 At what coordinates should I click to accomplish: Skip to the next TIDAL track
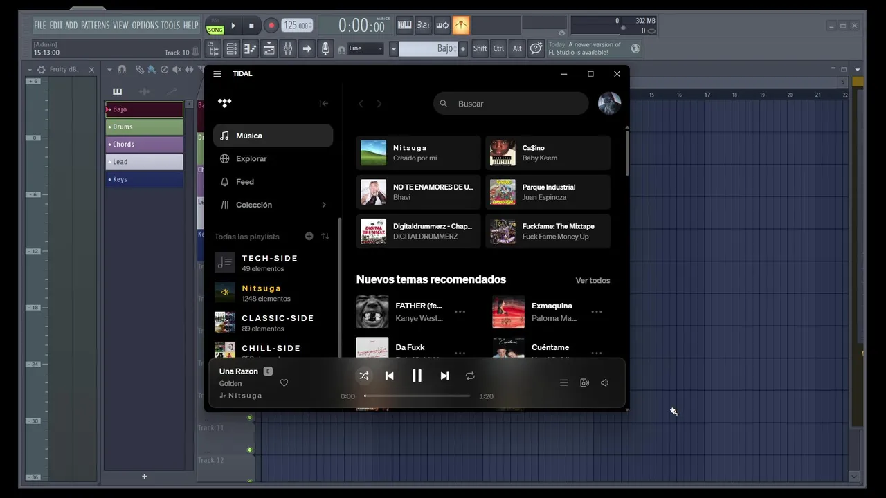(x=444, y=376)
